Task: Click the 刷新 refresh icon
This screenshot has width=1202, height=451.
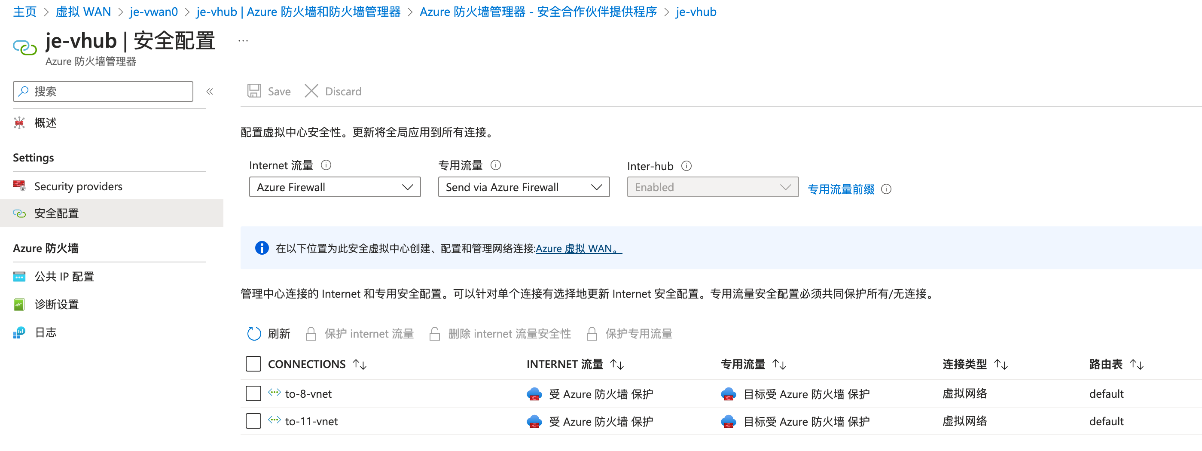Action: click(x=254, y=334)
